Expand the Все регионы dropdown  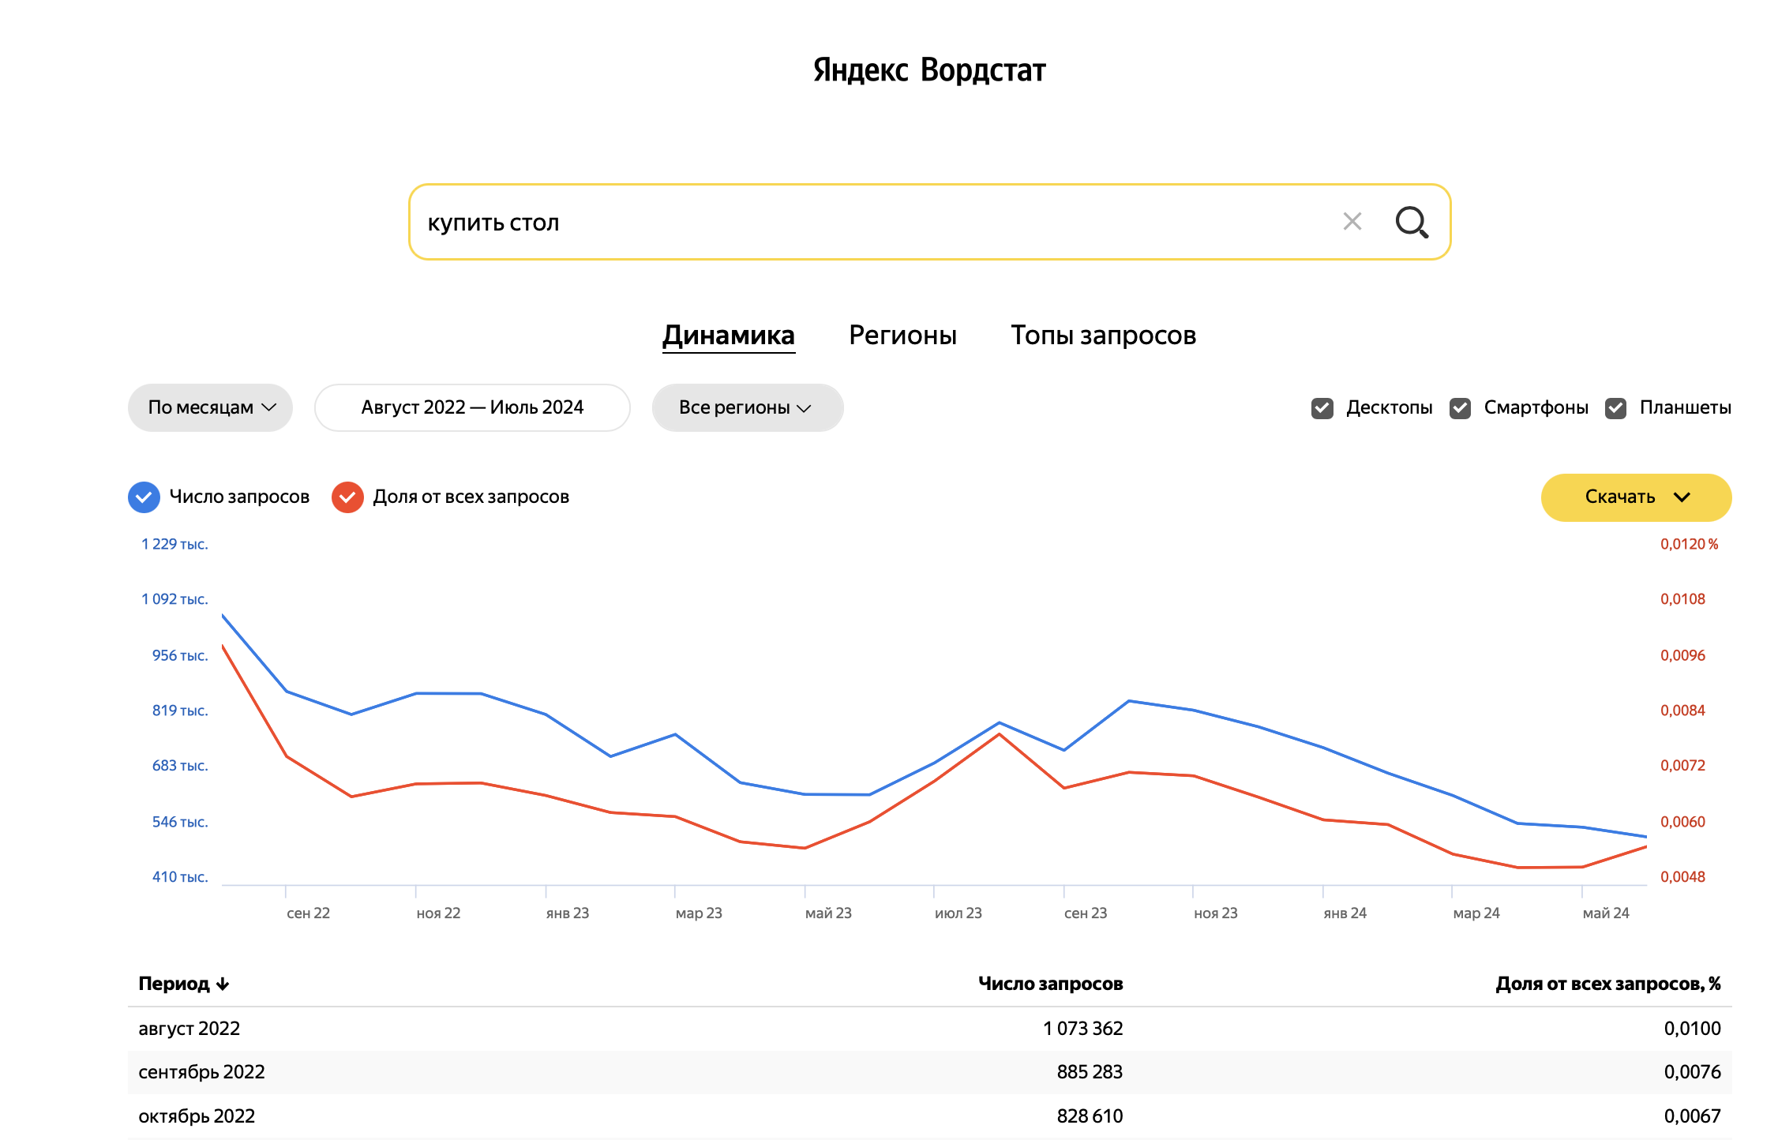(x=747, y=407)
